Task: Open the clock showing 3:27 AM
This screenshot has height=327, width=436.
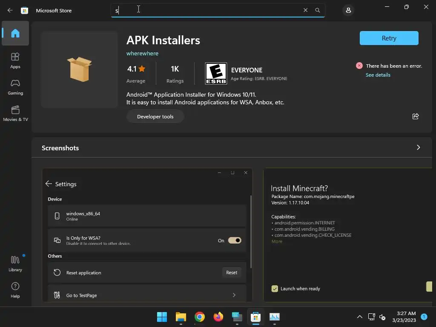Action: pos(404,317)
